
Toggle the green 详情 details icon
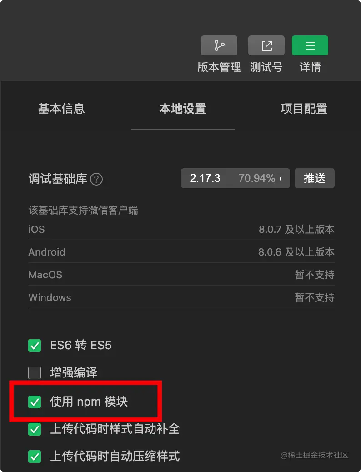tap(310, 45)
